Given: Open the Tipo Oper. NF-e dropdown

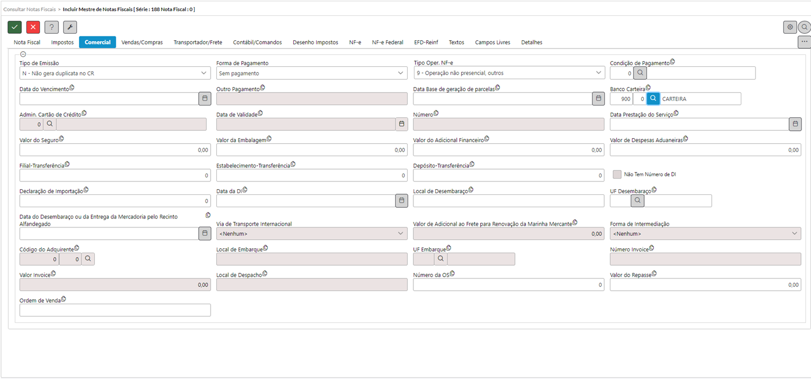Looking at the screenshot, I should (x=598, y=73).
